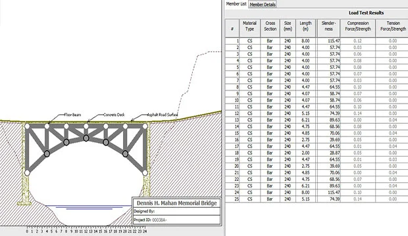Image resolution: width=408 pixels, height=236 pixels.
Task: Click the Cross Section column header
Action: pyautogui.click(x=270, y=26)
